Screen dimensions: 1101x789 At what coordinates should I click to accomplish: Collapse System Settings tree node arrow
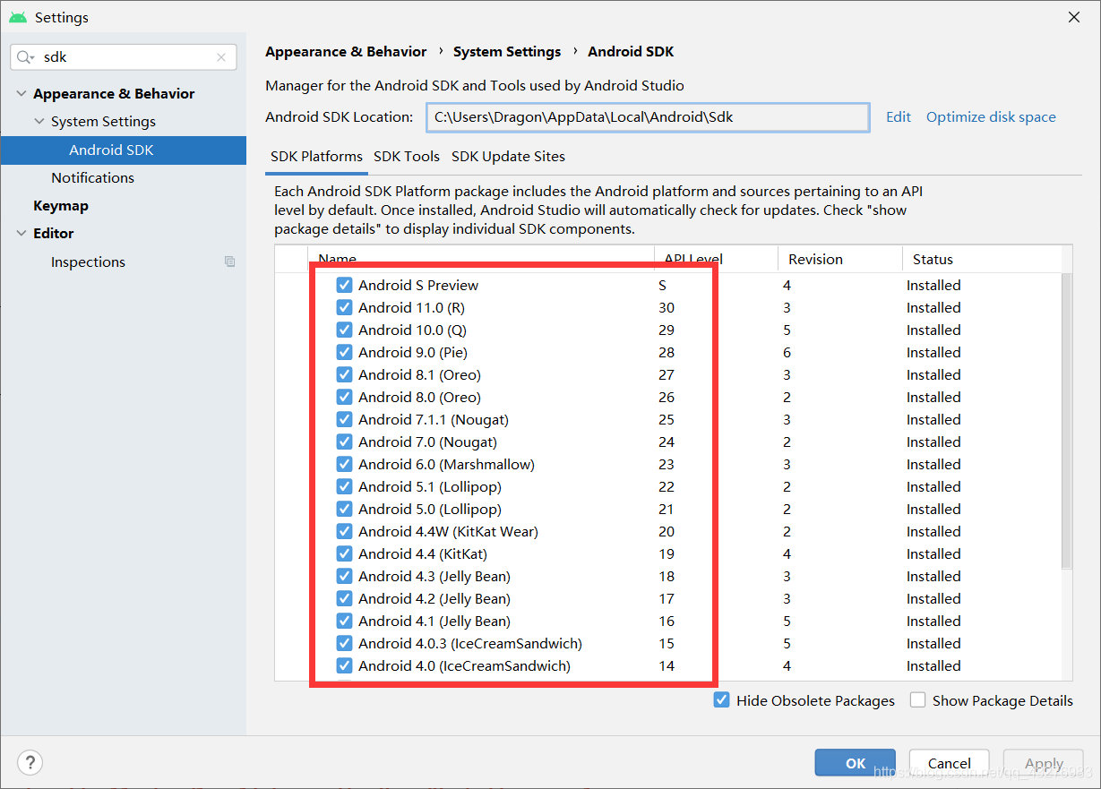click(x=39, y=122)
